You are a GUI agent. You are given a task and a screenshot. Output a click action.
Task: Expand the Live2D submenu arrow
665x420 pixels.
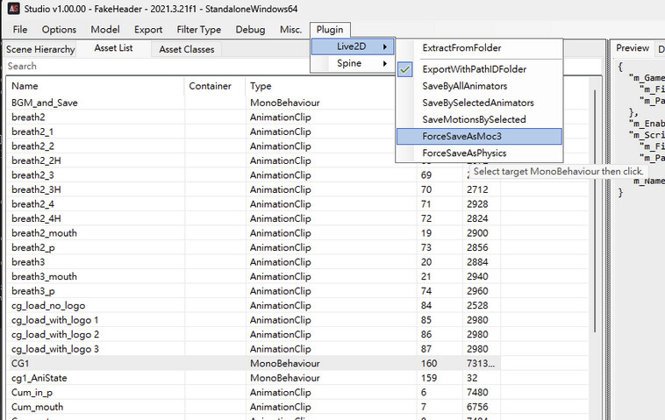coord(384,46)
